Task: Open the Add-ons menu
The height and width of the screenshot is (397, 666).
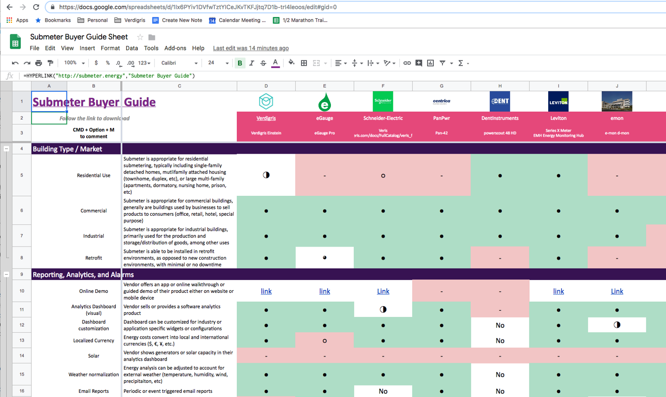Action: click(x=175, y=48)
